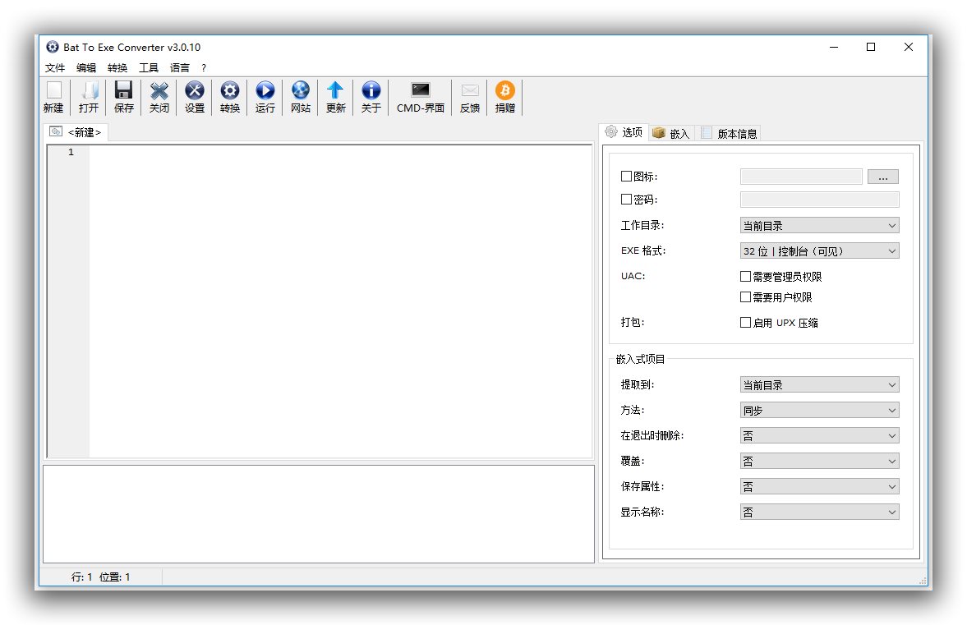Toggle 启用 UPX 压缩 checkbox
This screenshot has height=625, width=967.
pyautogui.click(x=746, y=323)
